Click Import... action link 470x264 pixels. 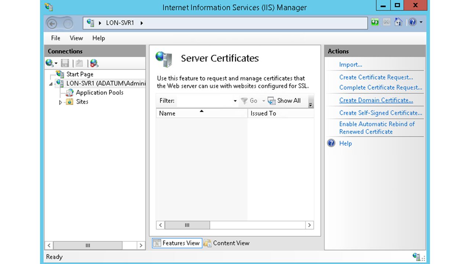(x=351, y=65)
